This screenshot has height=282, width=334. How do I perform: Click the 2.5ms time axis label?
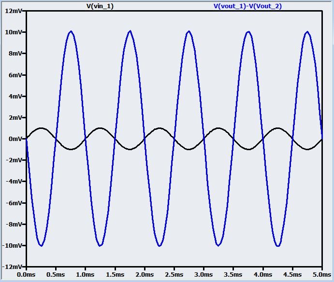pyautogui.click(x=174, y=275)
